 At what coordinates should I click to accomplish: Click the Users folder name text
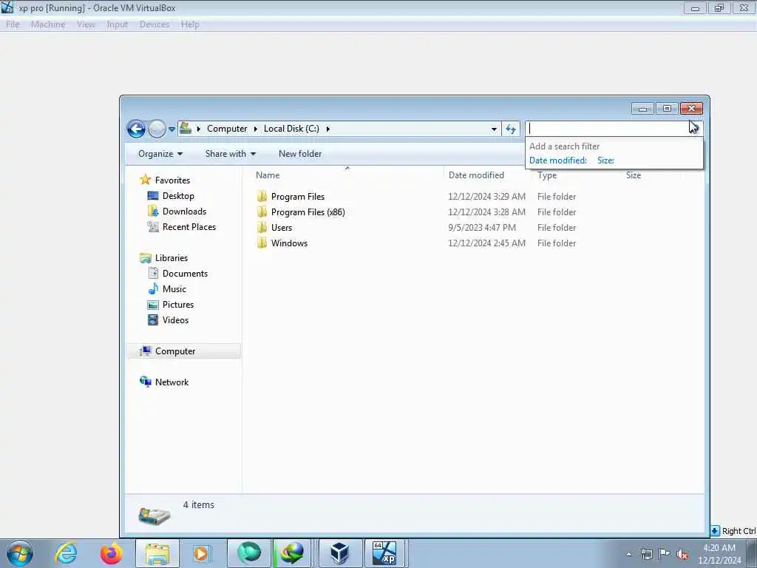tap(282, 228)
